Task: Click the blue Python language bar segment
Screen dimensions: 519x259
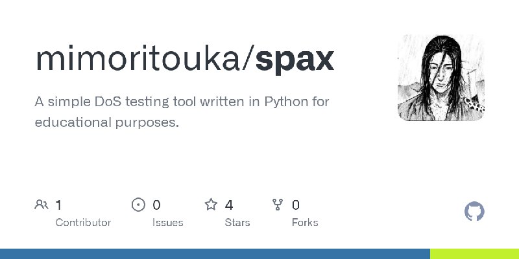Action: 215,254
